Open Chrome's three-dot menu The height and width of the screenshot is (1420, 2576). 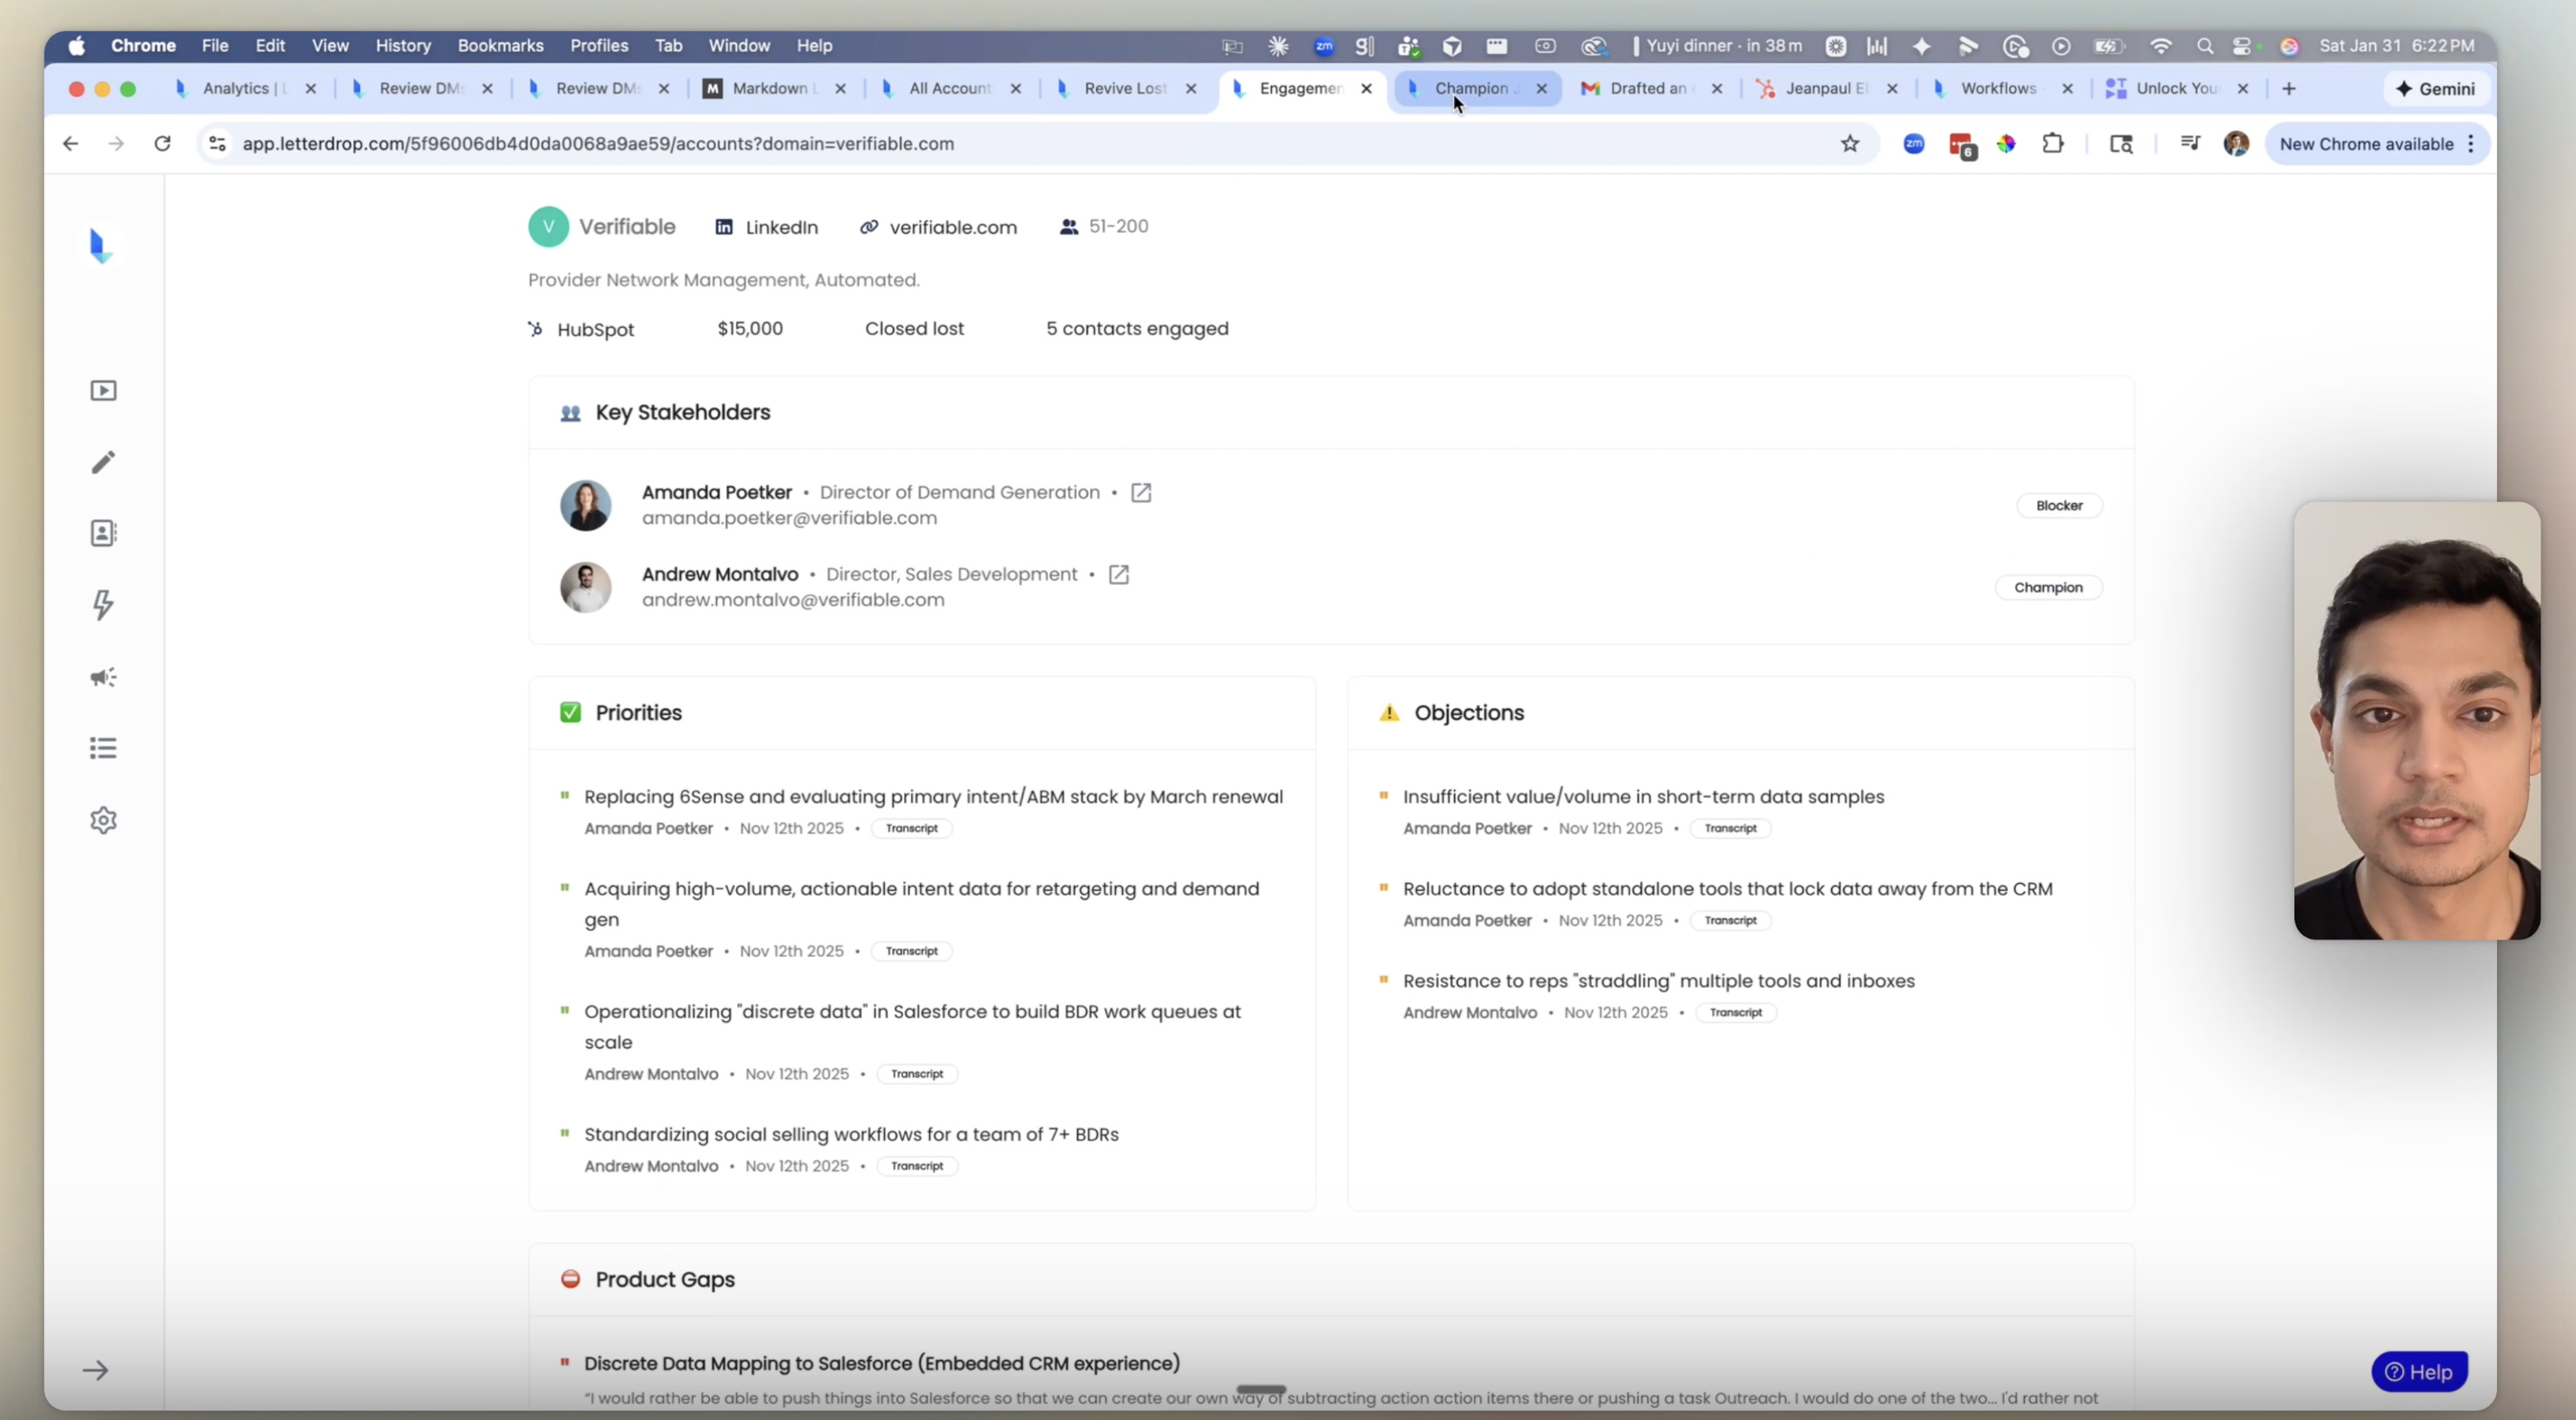pos(2471,144)
